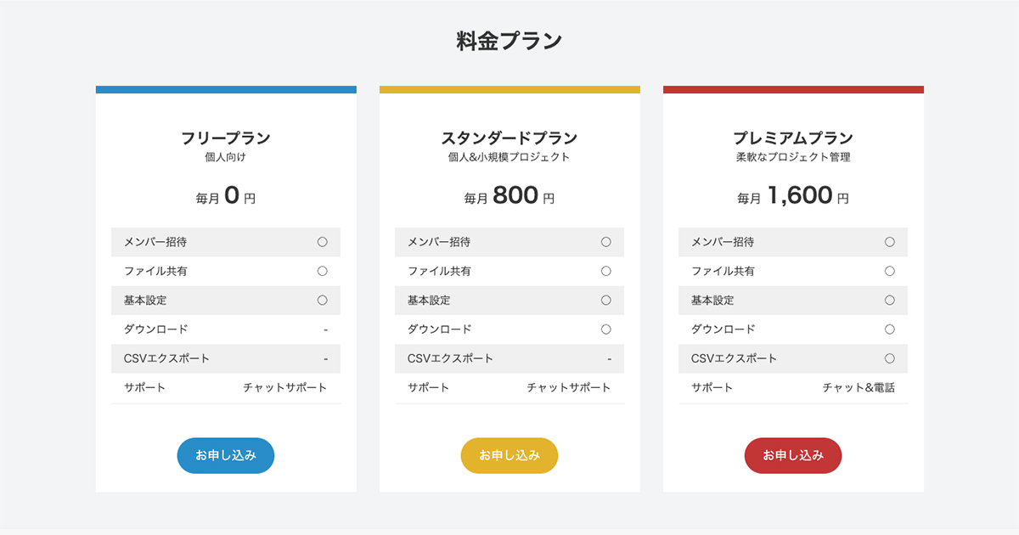This screenshot has height=535, width=1019.
Task: Click the yellow お申し込み button
Action: coord(509,455)
